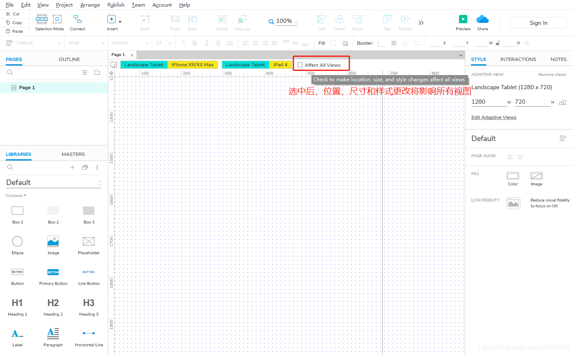Open the Share cloud icon
The image size is (573, 355).
(x=483, y=19)
